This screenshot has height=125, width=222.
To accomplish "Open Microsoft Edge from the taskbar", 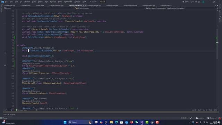I will pyautogui.click(x=117, y=122).
